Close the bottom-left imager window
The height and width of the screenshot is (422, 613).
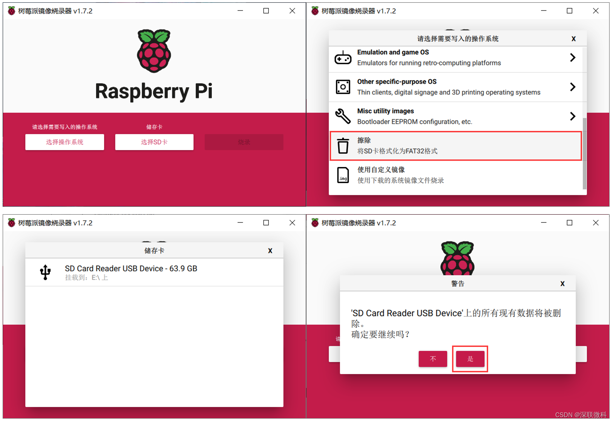292,223
